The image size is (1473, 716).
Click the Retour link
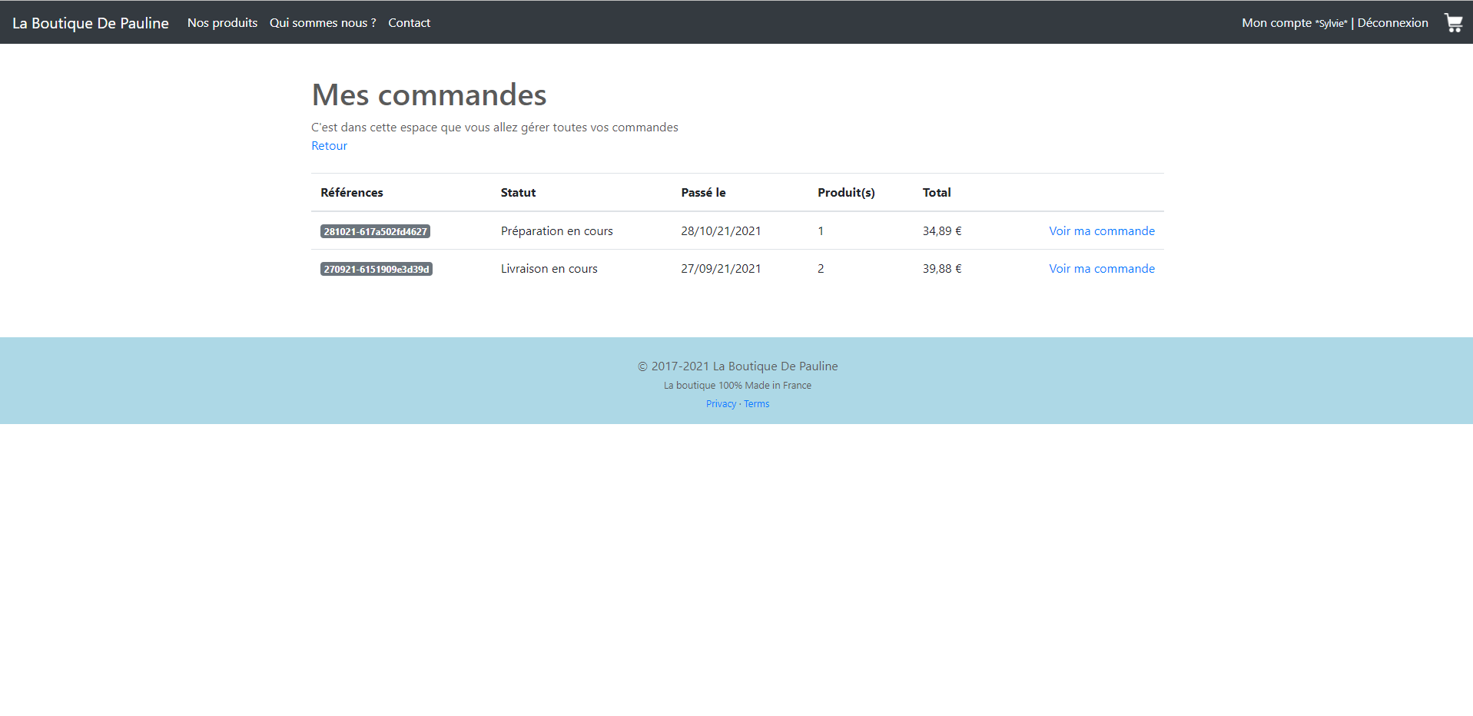(329, 145)
